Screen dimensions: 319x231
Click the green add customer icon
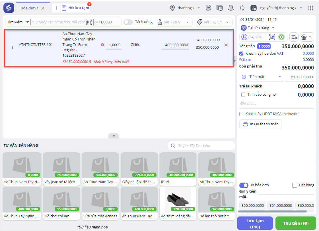coord(281,37)
